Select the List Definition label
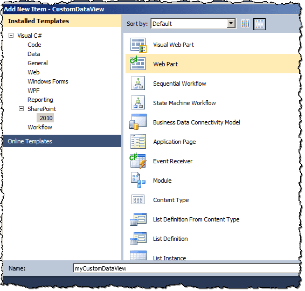Viewport: 305px width, 291px height. (x=170, y=239)
